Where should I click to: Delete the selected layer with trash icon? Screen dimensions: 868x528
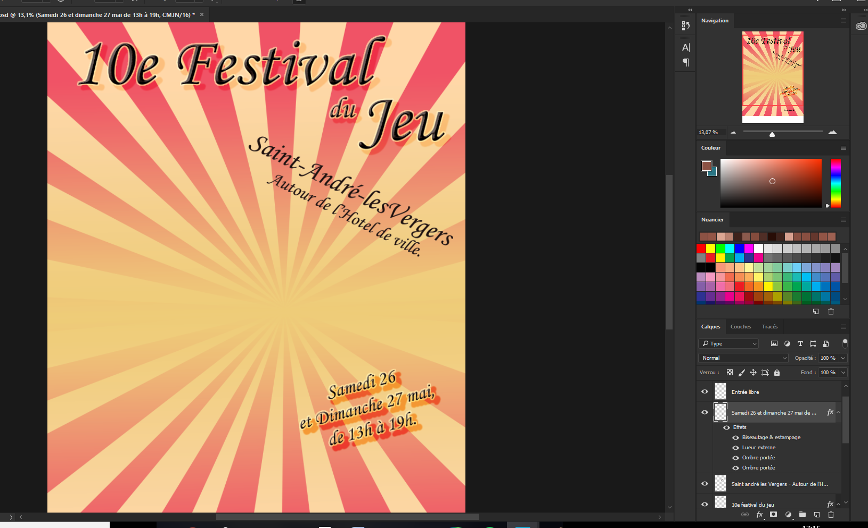(x=831, y=515)
